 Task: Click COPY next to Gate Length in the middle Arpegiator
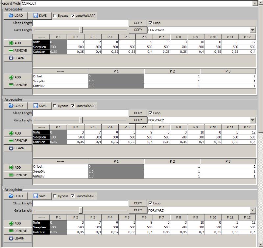138,120
